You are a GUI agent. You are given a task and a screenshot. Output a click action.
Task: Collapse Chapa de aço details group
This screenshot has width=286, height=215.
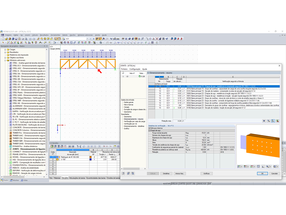149,131
